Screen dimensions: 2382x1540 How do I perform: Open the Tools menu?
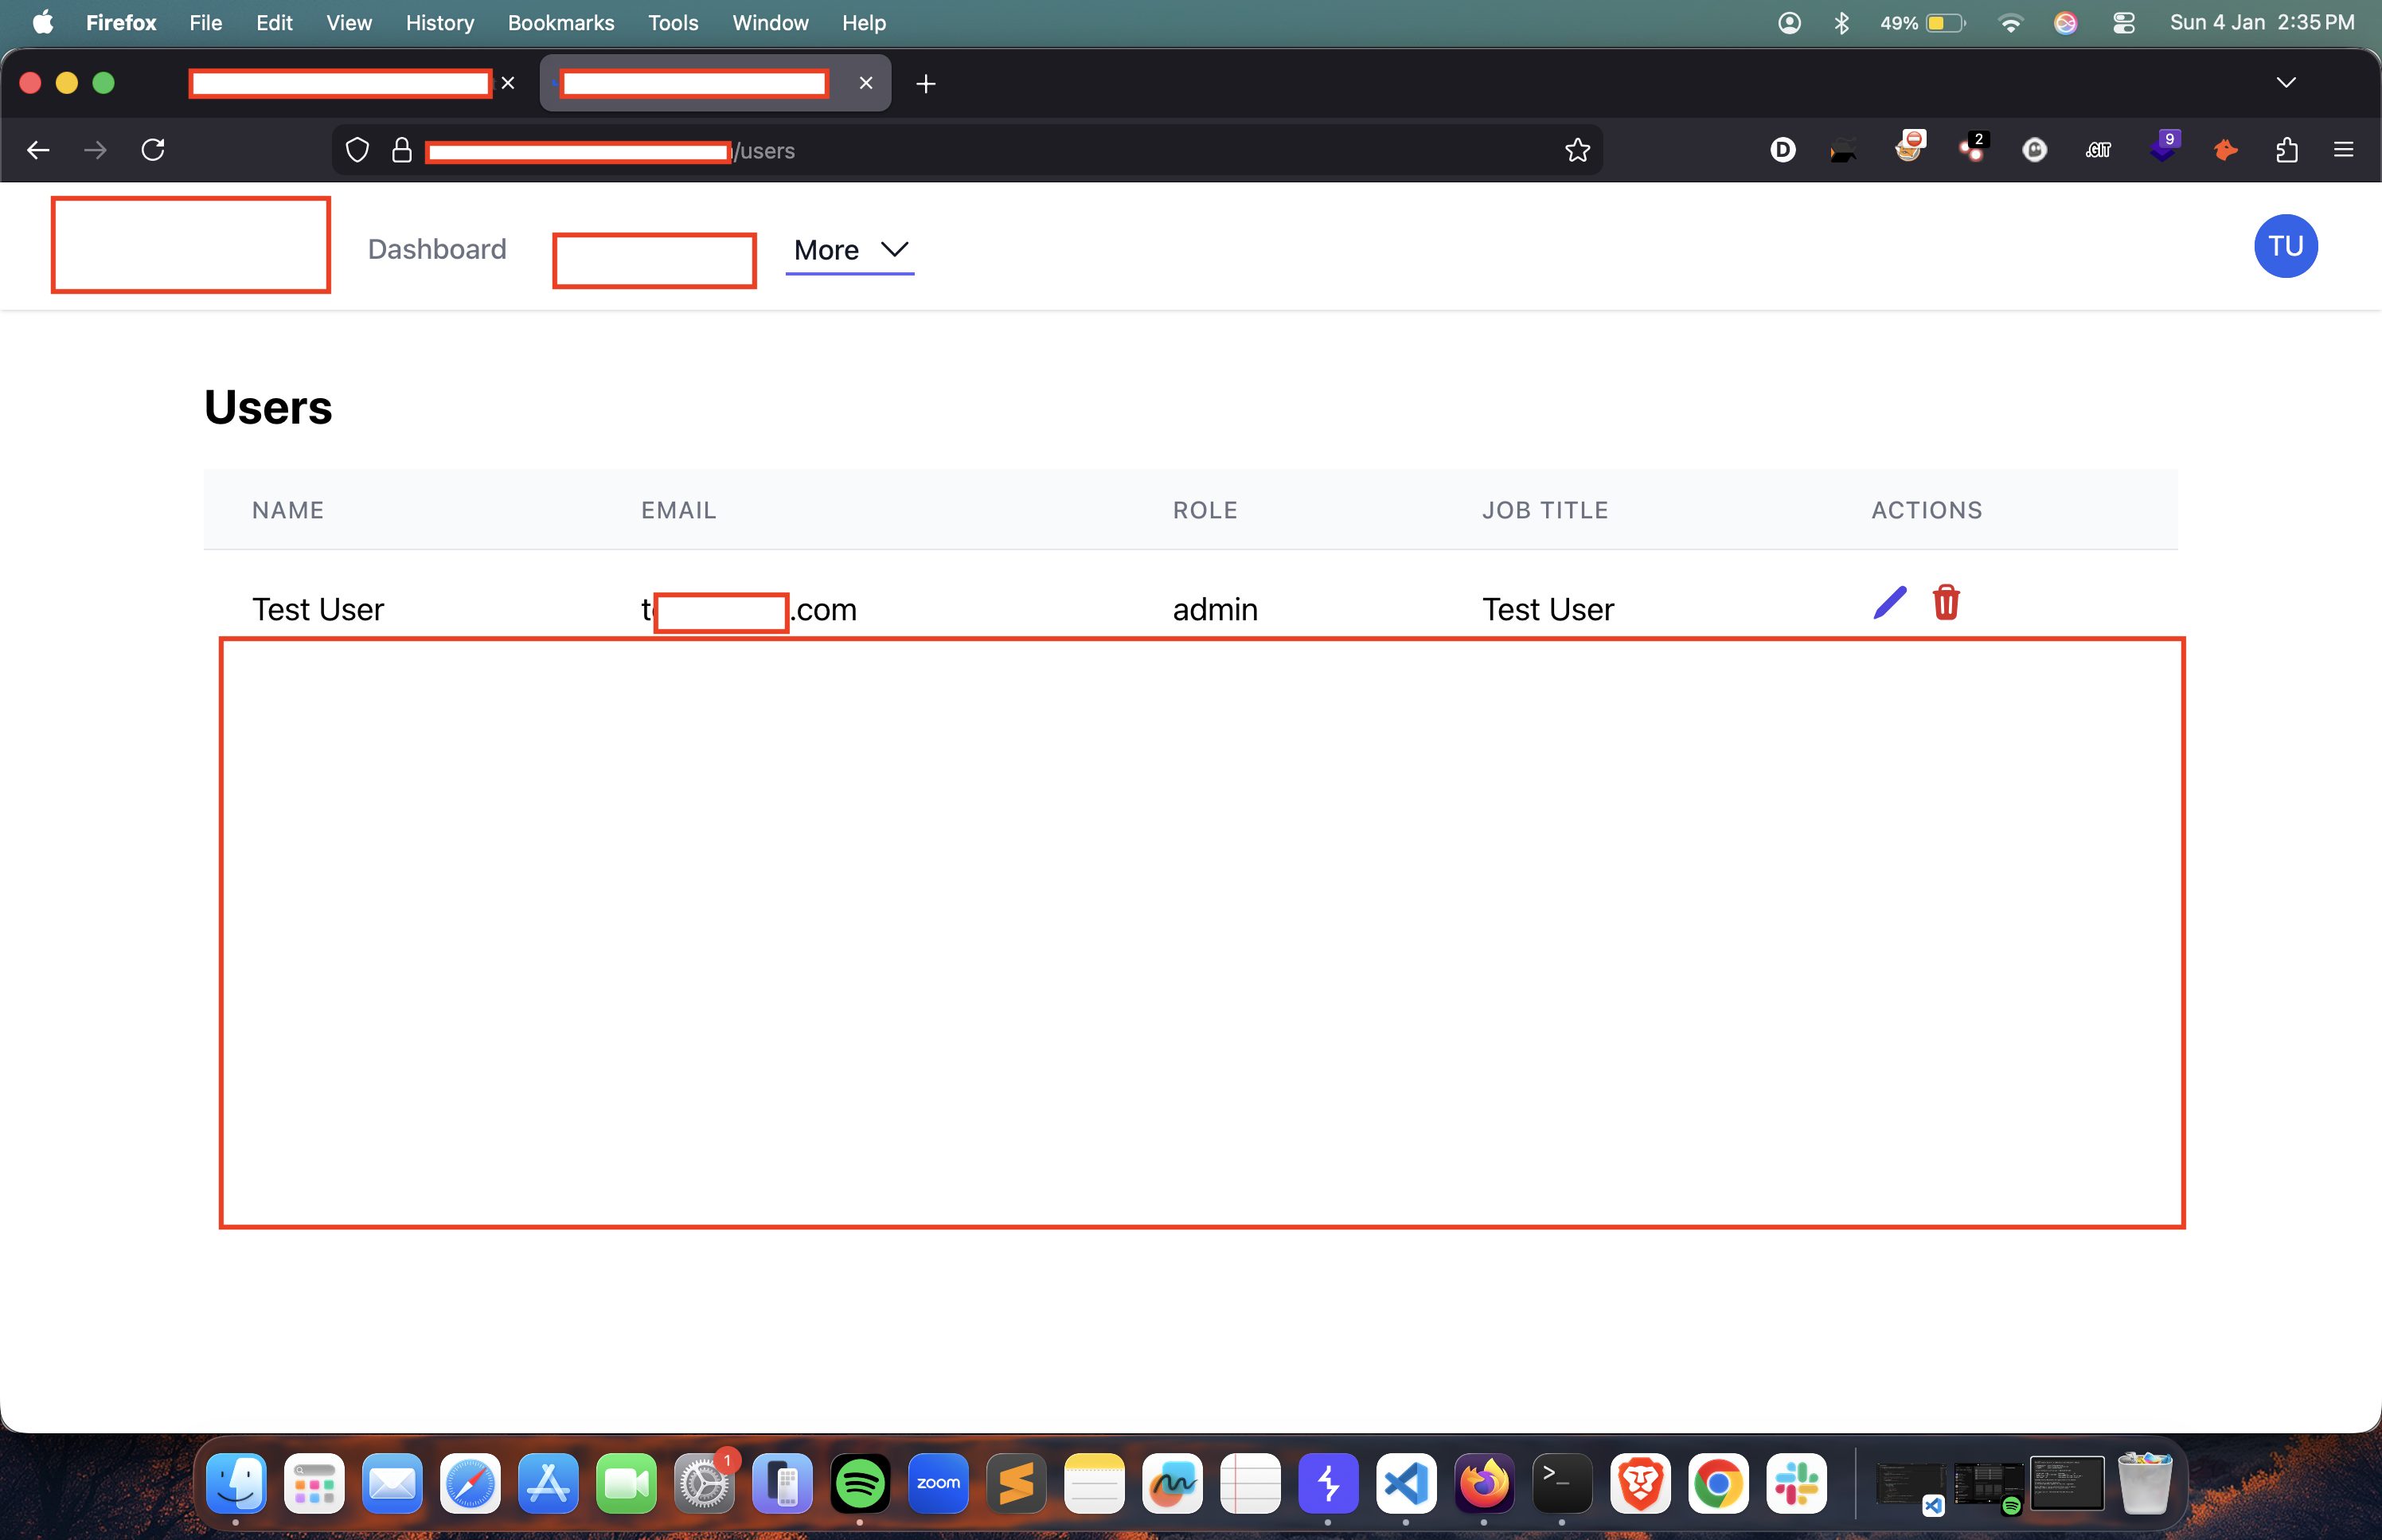[x=673, y=22]
